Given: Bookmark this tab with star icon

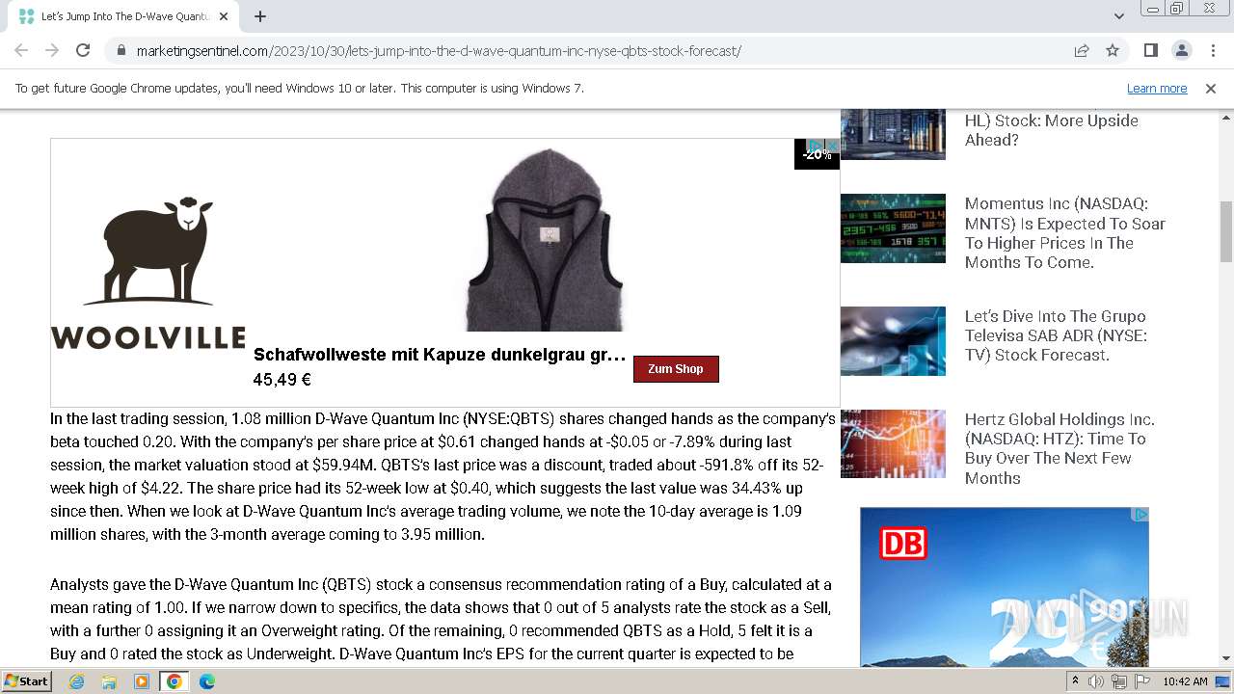Looking at the screenshot, I should (1113, 50).
